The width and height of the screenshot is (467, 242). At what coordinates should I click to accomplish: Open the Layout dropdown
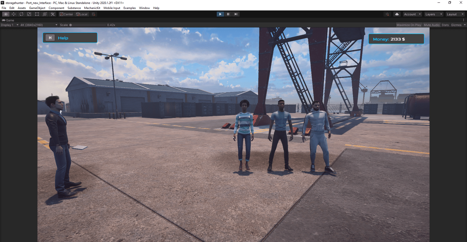click(455, 14)
